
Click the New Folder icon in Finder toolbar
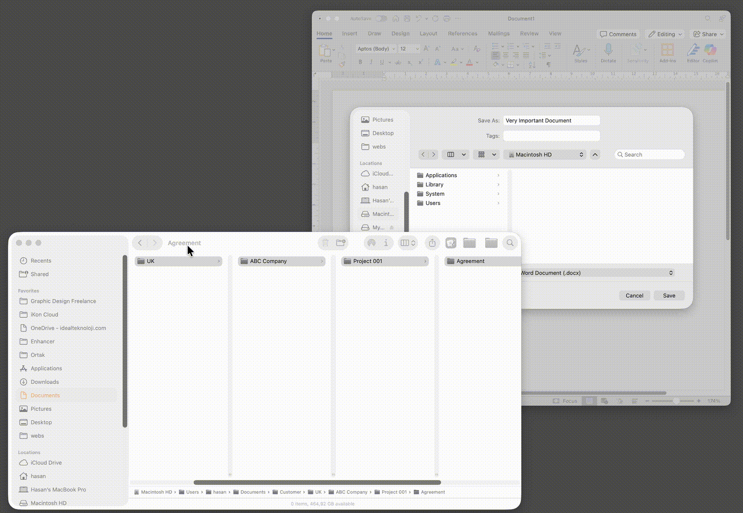pyautogui.click(x=341, y=243)
